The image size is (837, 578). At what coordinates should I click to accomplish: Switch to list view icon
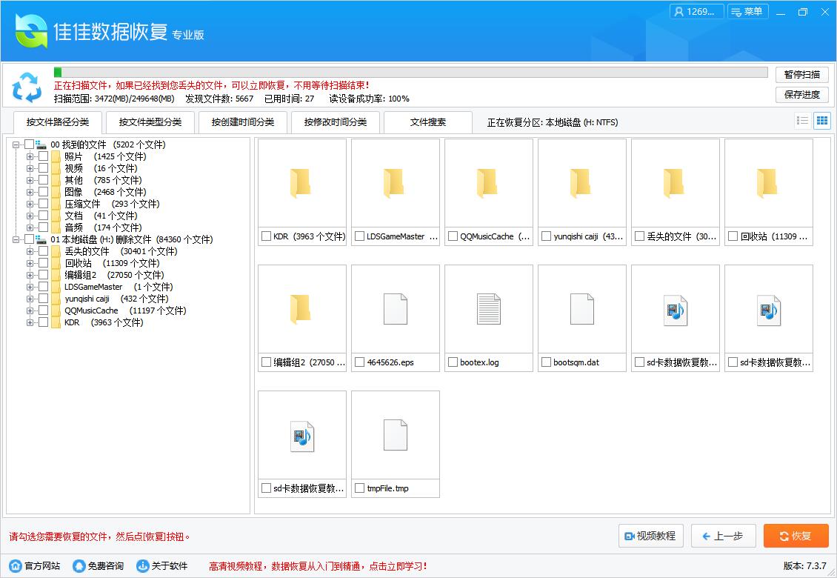tap(802, 121)
